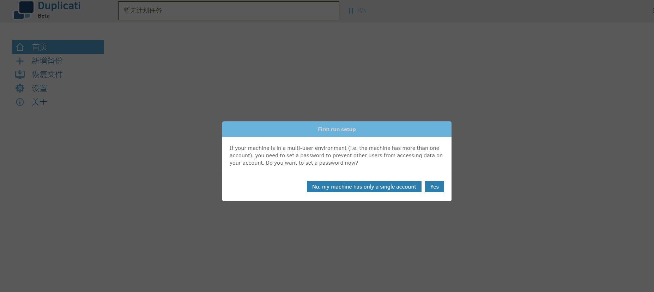
Task: Click the house icon in the sidebar
Action: tap(20, 47)
